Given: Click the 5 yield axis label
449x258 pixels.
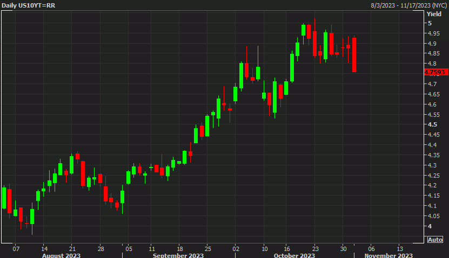Looking at the screenshot, I should pos(430,23).
